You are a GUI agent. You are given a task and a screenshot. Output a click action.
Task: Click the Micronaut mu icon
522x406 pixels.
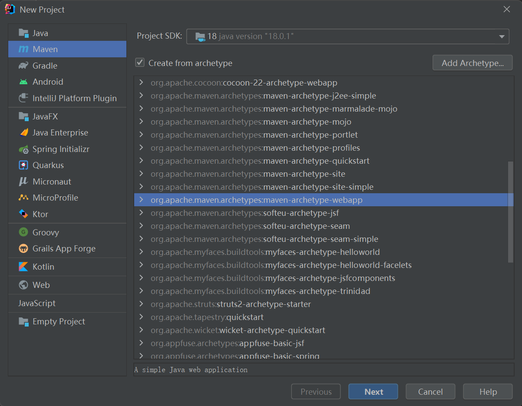(23, 182)
